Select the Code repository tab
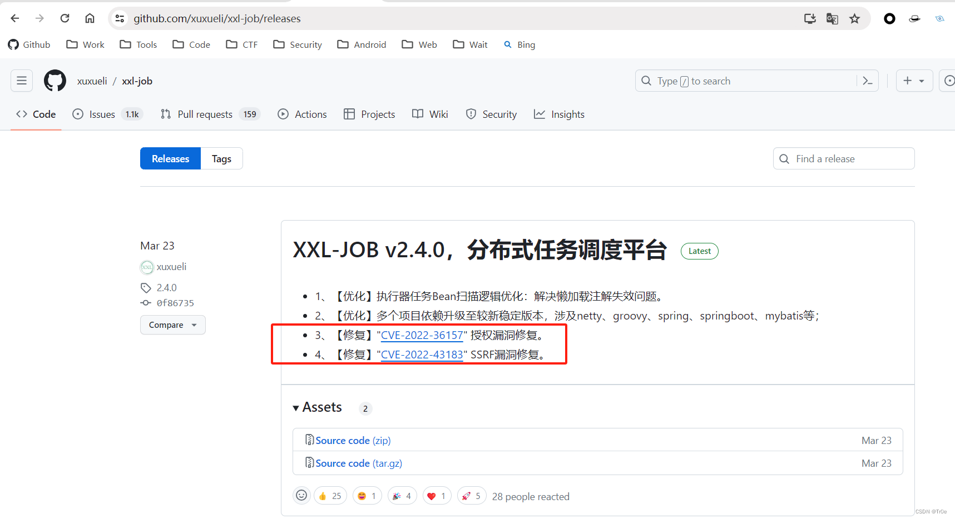This screenshot has height=519, width=955. click(36, 114)
